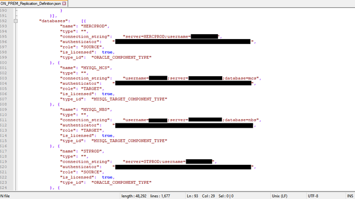
Task: Collapse the "databases" fold marker
Action: [15, 21]
